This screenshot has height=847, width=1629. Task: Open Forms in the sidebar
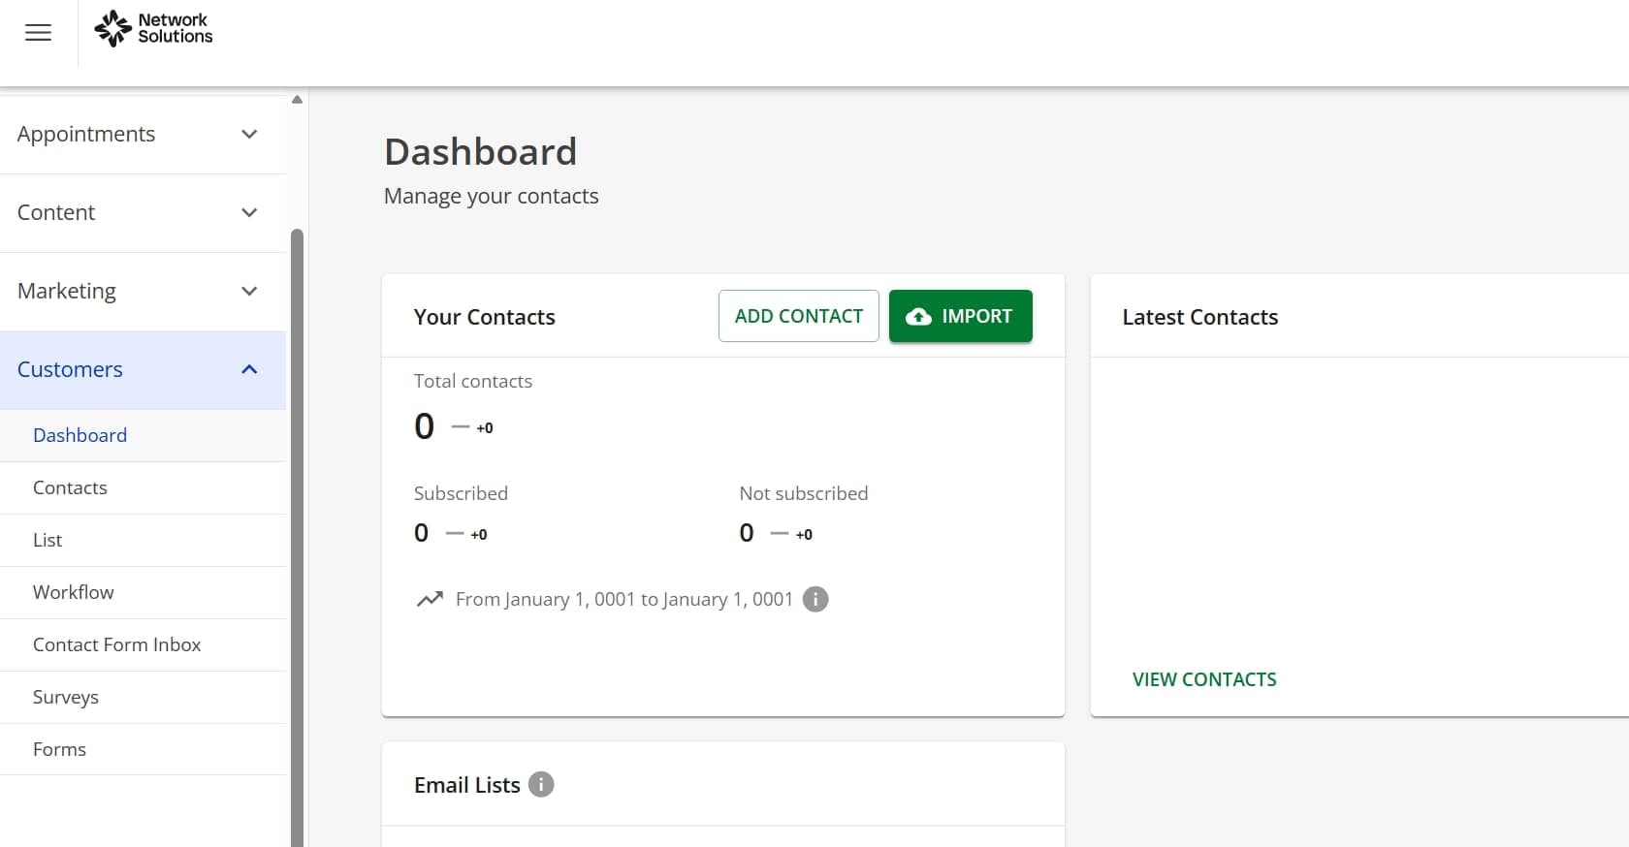coord(144,749)
